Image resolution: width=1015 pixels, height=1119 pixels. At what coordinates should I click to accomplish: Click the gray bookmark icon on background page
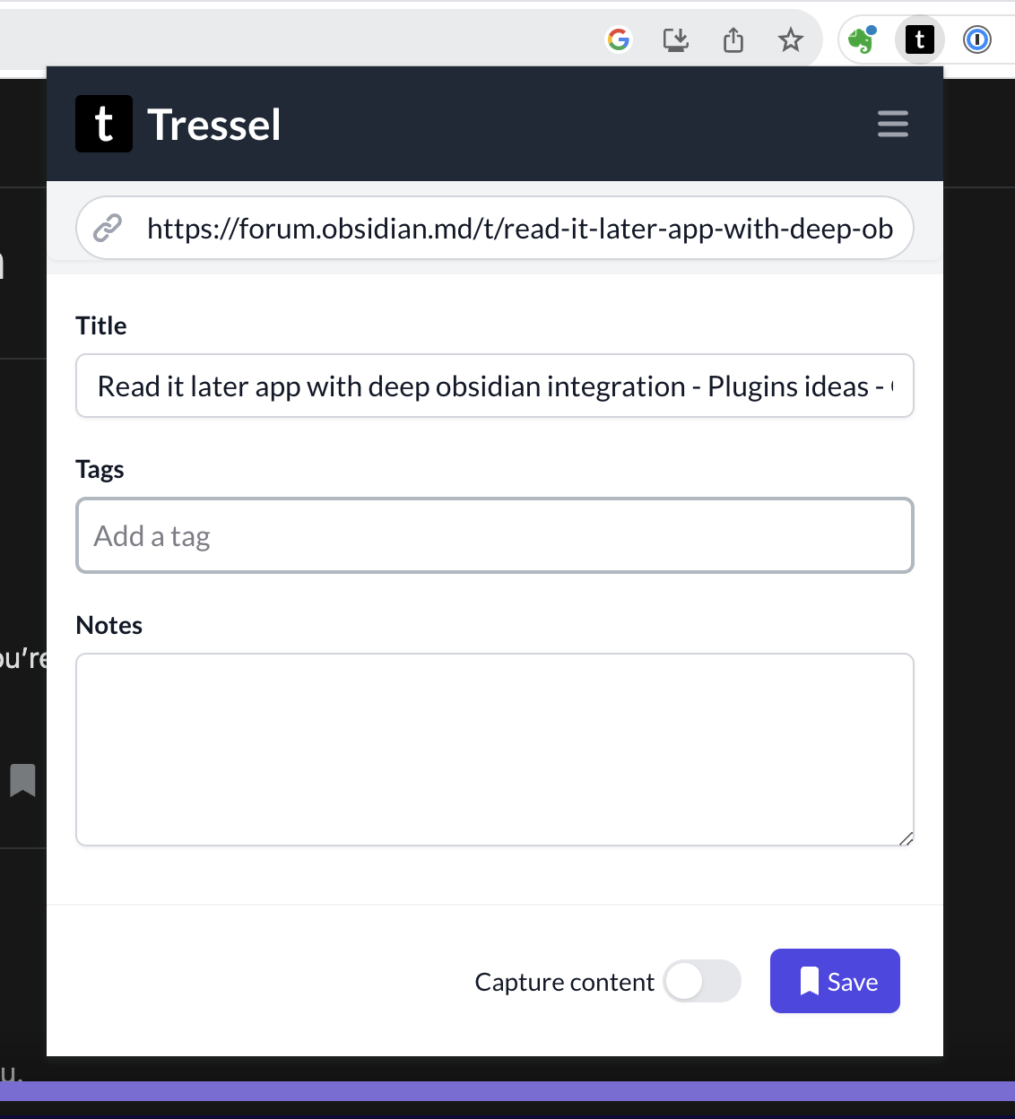pyautogui.click(x=22, y=780)
